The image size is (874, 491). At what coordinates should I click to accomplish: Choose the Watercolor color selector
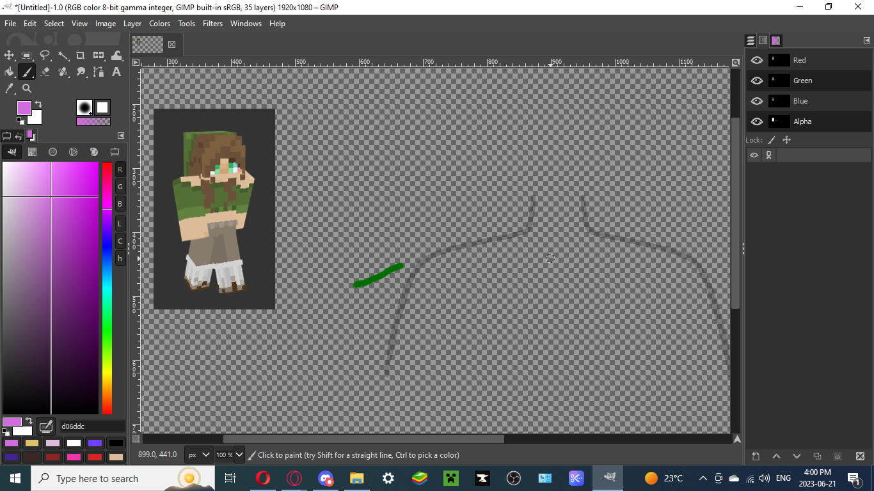[53, 152]
